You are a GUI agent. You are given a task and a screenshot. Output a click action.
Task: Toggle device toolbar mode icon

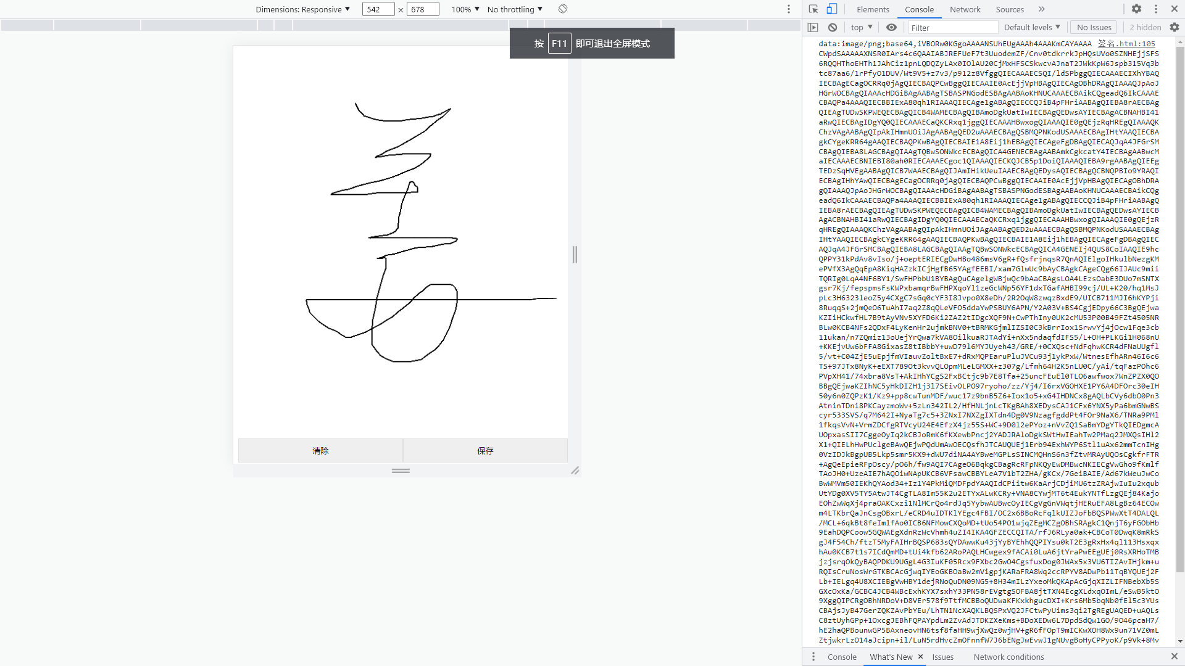pos(832,9)
